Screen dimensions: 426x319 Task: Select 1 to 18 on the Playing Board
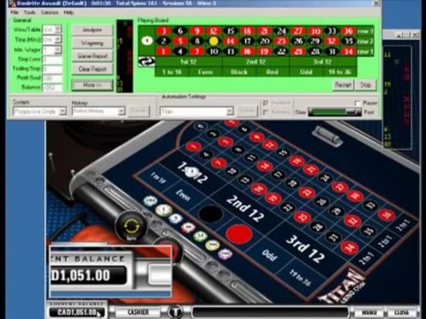[171, 72]
